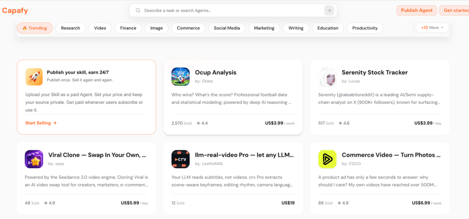Click the Publish Agent button
469x219 pixels.
[x=416, y=10]
